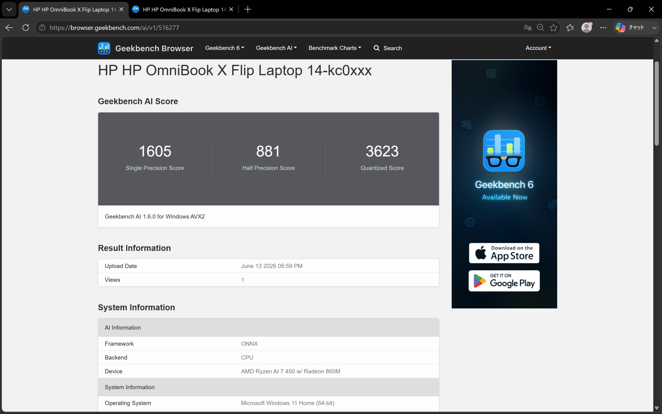Expand the Geekbench AI dropdown menu
Image resolution: width=662 pixels, height=414 pixels.
coord(276,48)
